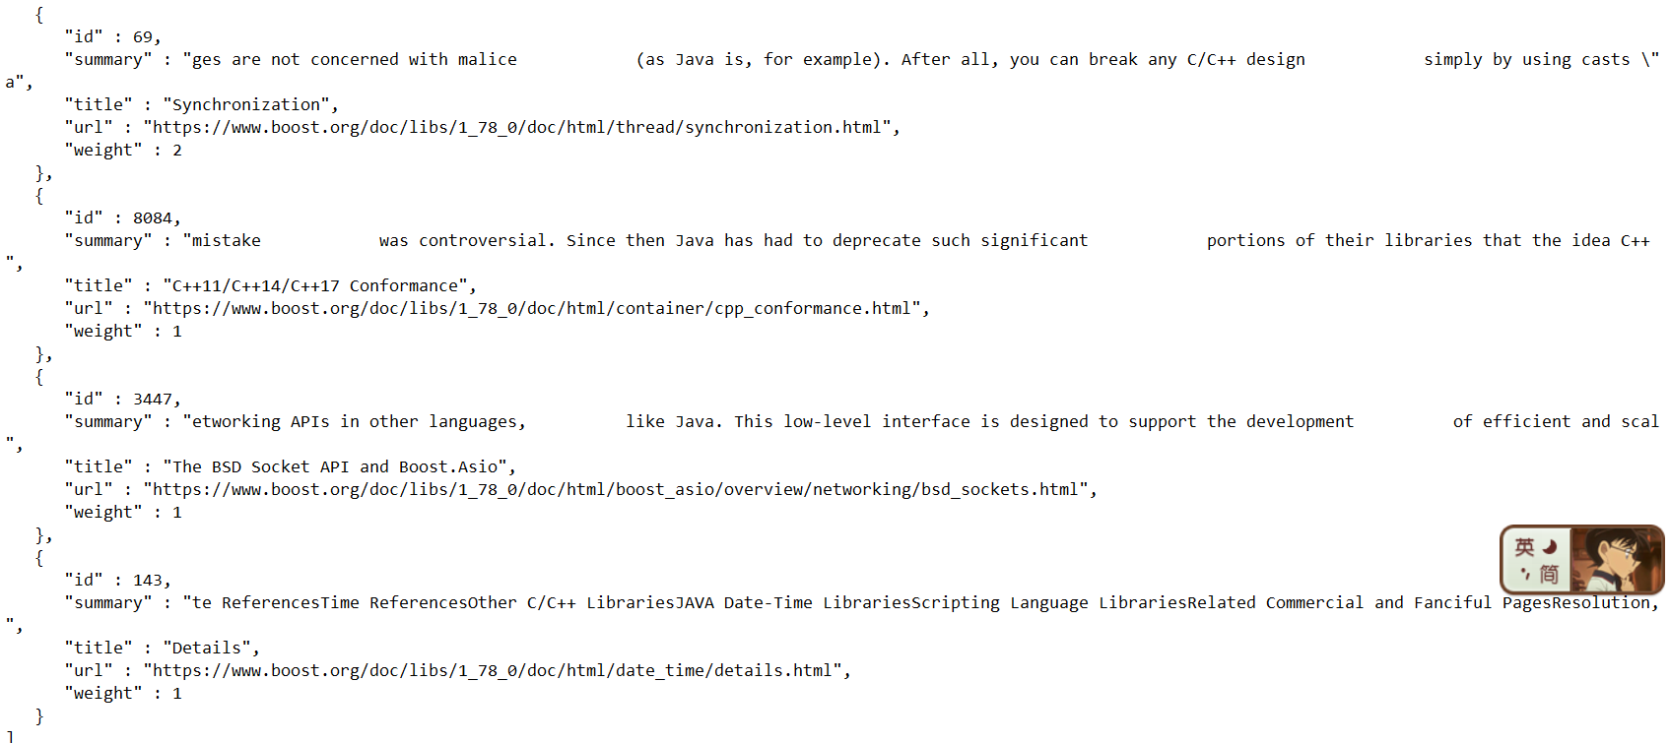Click the anime character IME skin image
The width and height of the screenshot is (1670, 743).
(x=1616, y=559)
